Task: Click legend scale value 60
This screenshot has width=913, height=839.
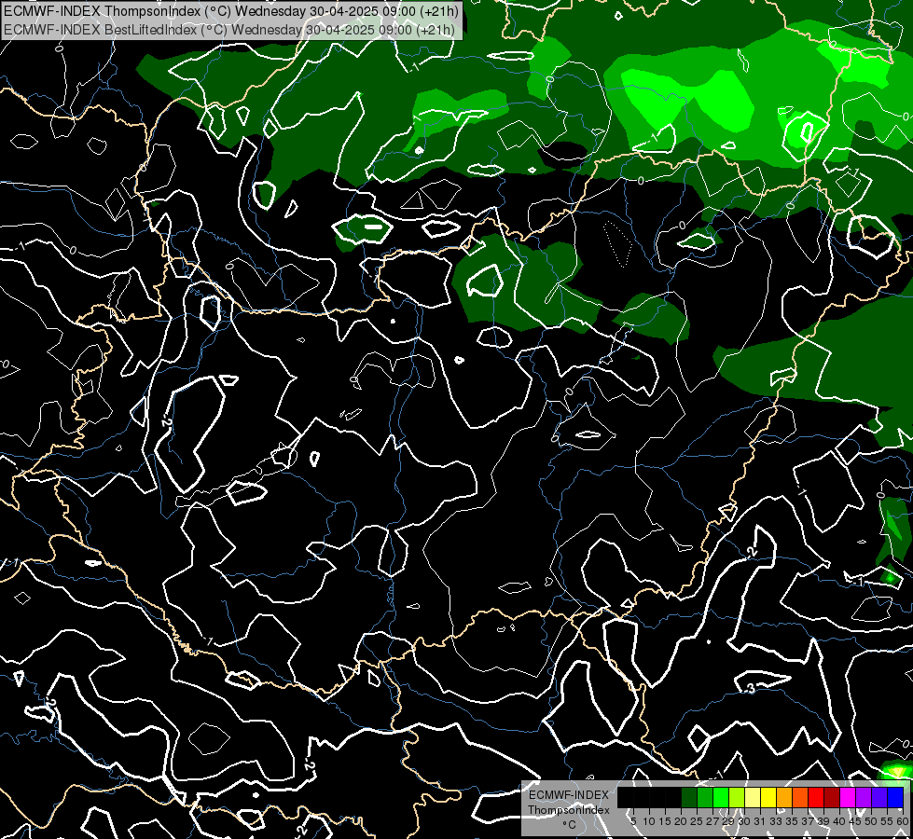Action: (x=903, y=821)
